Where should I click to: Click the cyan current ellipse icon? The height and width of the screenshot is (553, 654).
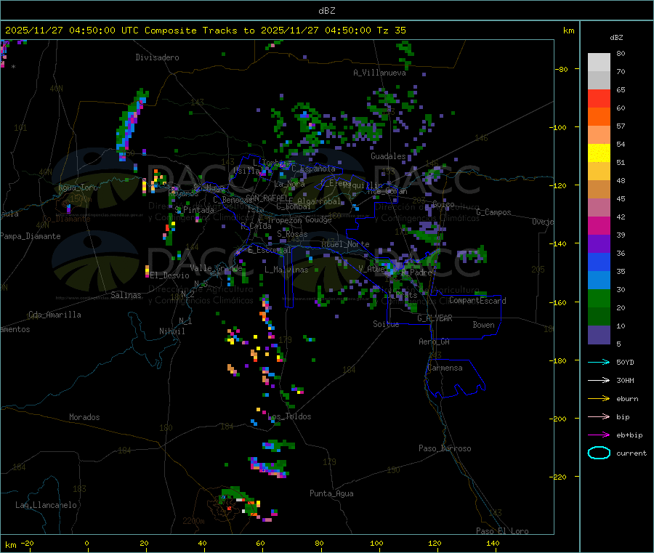(x=599, y=453)
